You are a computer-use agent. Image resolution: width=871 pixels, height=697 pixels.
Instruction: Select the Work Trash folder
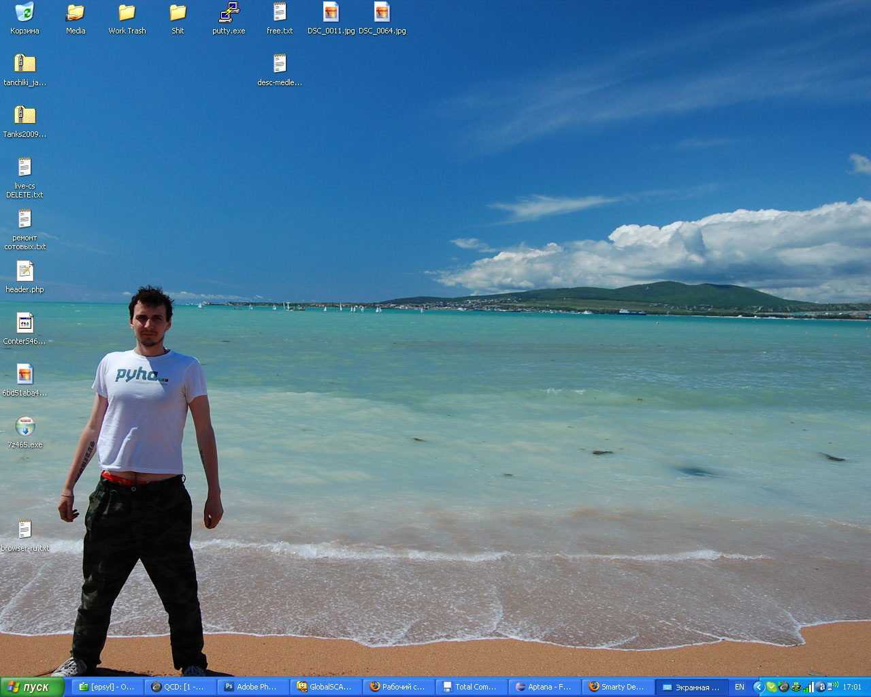point(127,13)
